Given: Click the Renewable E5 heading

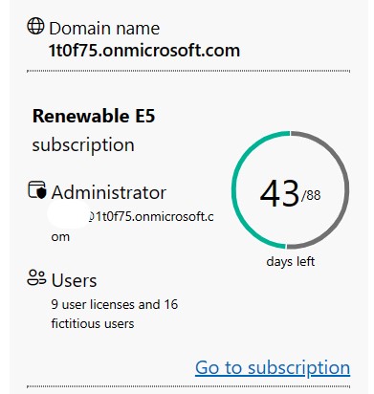Looking at the screenshot, I should pyautogui.click(x=94, y=116).
